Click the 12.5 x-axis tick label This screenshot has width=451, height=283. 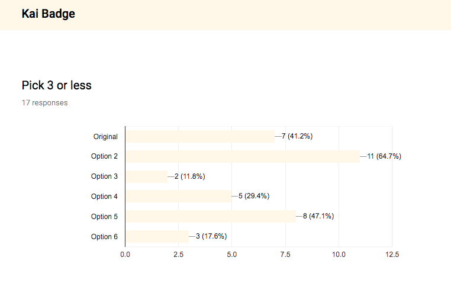coord(392,255)
